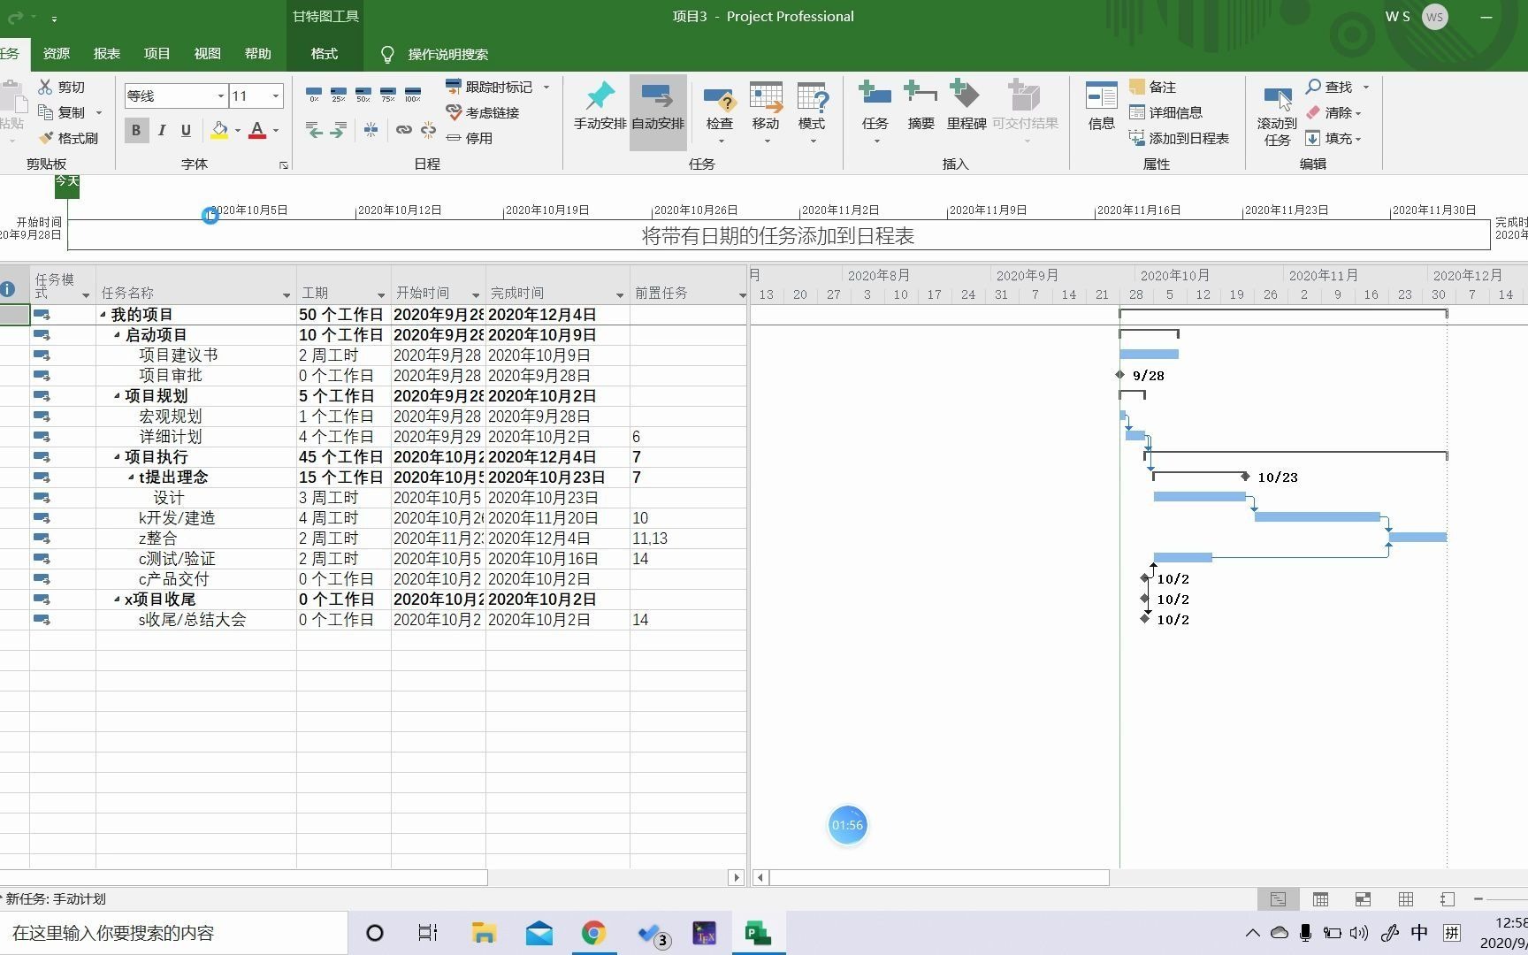The image size is (1528, 955).
Task: Toggle Inactivate task option
Action: [x=470, y=138]
